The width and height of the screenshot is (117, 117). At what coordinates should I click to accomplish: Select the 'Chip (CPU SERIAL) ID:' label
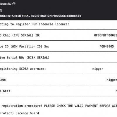coord(22,35)
